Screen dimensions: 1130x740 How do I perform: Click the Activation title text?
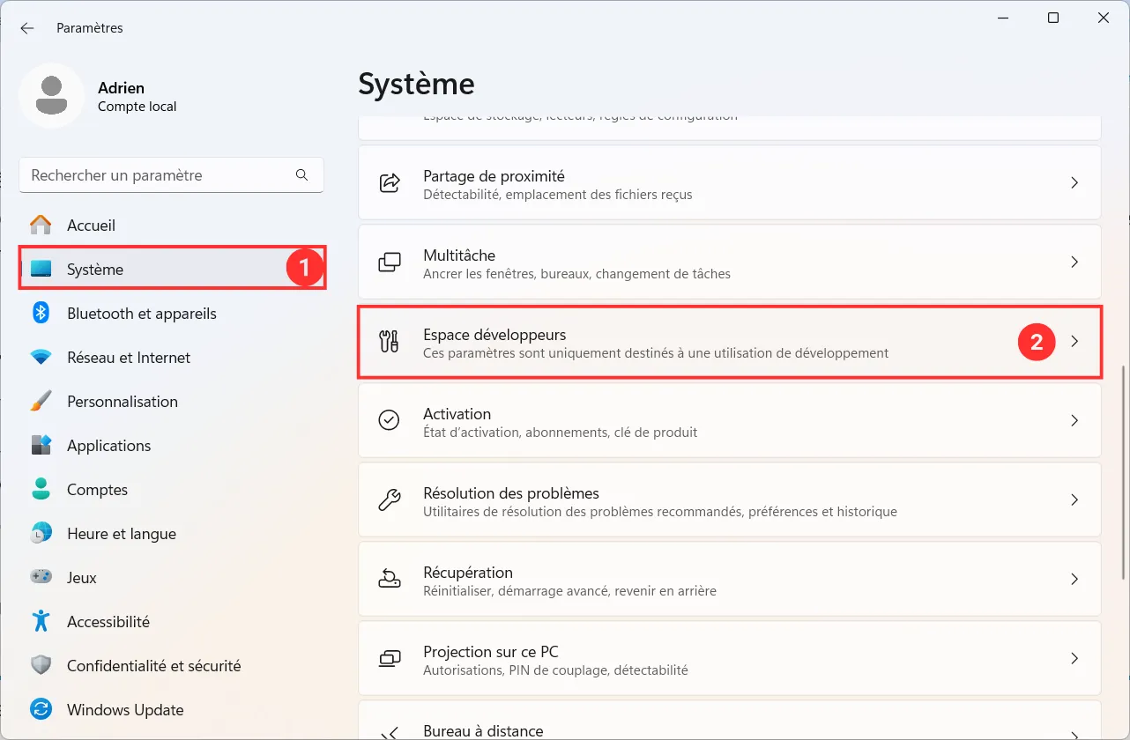[457, 414]
